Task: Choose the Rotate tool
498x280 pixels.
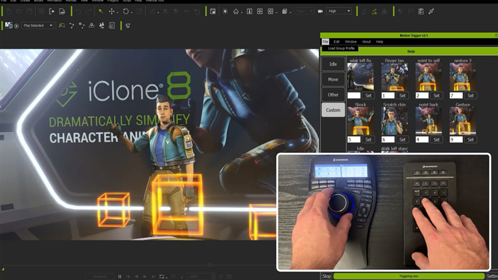Action: (126, 11)
